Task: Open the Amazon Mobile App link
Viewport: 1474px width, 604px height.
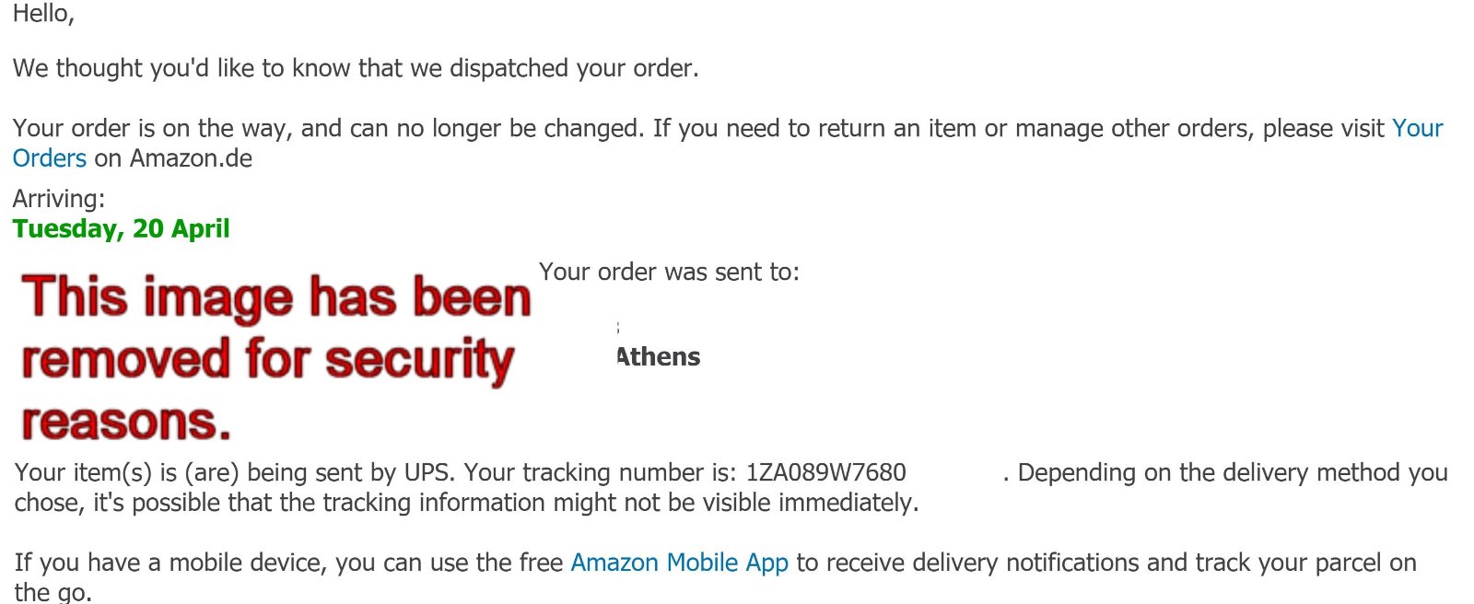Action: tap(679, 563)
